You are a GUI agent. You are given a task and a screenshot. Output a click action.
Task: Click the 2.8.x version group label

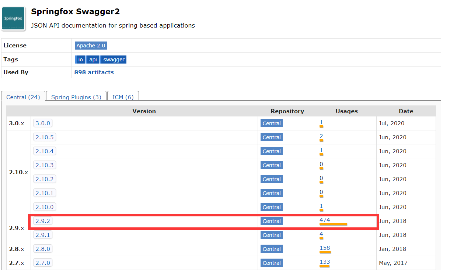[17, 249]
